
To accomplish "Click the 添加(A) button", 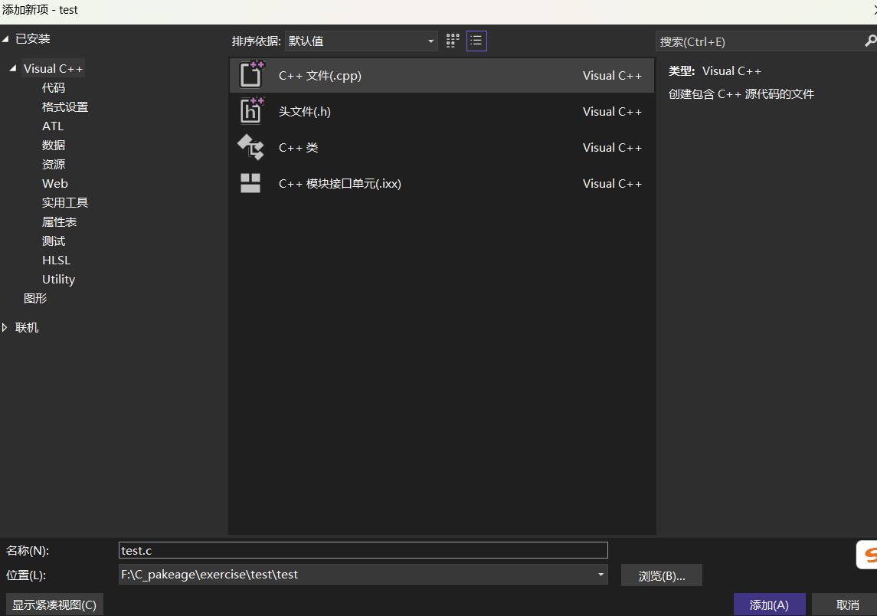I will [769, 605].
